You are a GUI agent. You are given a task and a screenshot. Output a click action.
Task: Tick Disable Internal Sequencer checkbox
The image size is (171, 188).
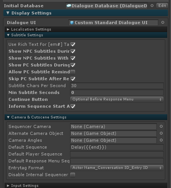[73, 175]
